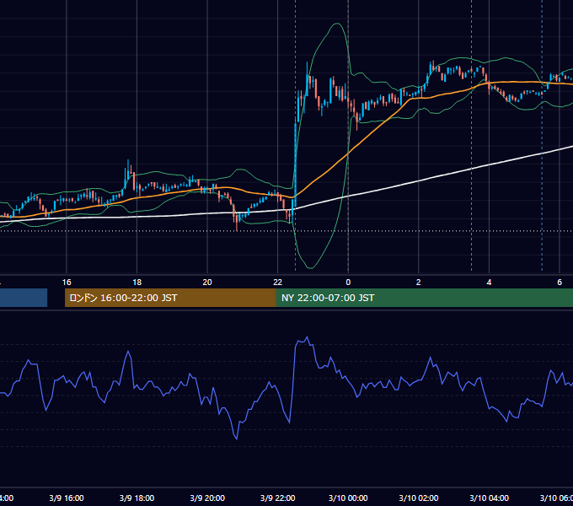This screenshot has height=506, width=573.
Task: Click the "3/9 16:00" date label on the bottom axis
Action: pos(67,498)
